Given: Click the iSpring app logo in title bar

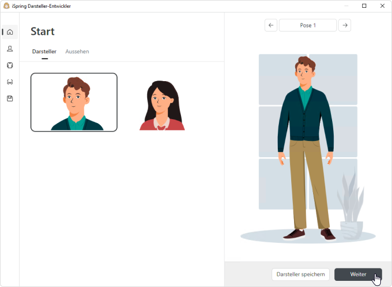Looking at the screenshot, I should (7, 6).
